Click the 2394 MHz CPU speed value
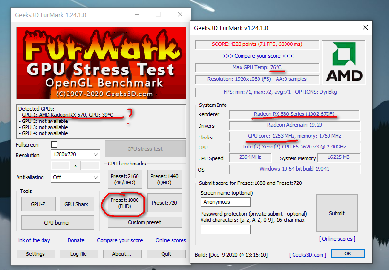Image resolution: width=389 pixels, height=270 pixels. pyautogui.click(x=250, y=157)
